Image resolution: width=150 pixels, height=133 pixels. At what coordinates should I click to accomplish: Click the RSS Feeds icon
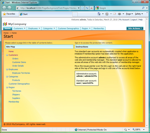click(x=107, y=14)
